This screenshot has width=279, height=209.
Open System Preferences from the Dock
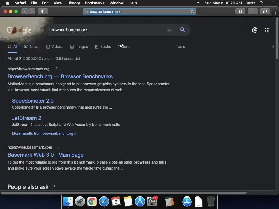[x=152, y=202]
